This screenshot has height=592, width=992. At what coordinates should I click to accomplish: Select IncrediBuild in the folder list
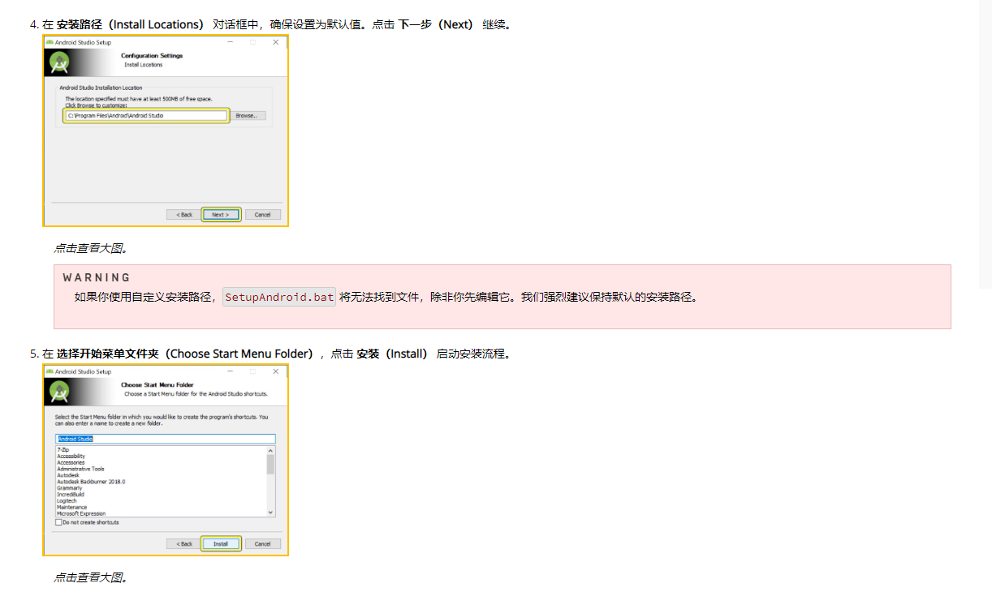[71, 495]
